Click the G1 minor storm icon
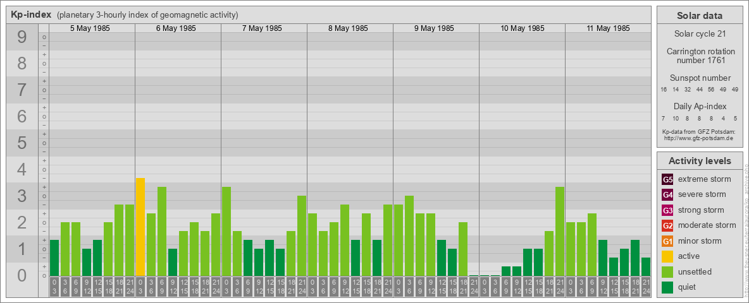 point(668,241)
